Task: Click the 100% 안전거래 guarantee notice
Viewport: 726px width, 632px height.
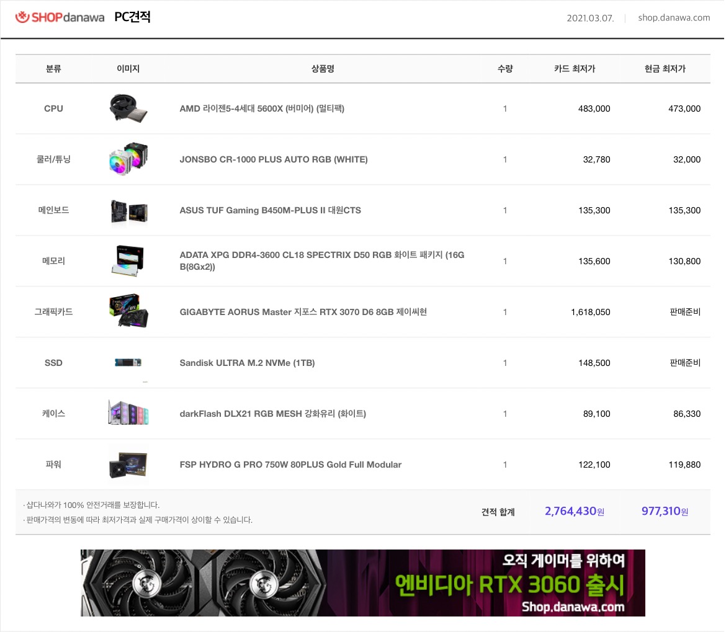Action: tap(91, 505)
